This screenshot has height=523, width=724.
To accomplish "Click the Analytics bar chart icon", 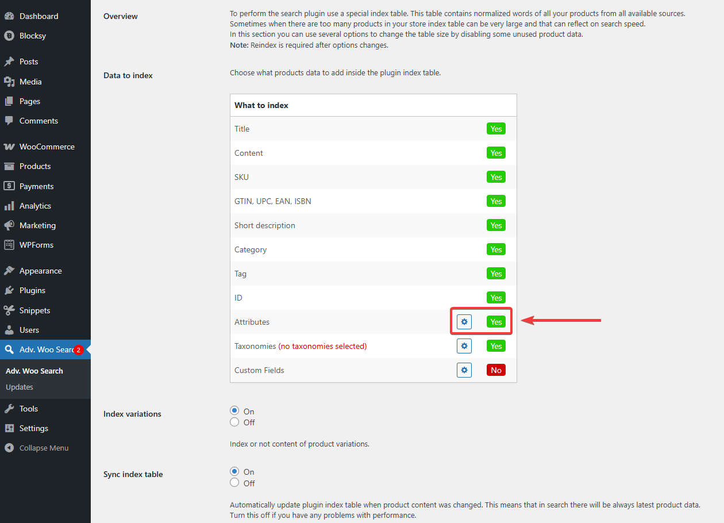I will (9, 206).
